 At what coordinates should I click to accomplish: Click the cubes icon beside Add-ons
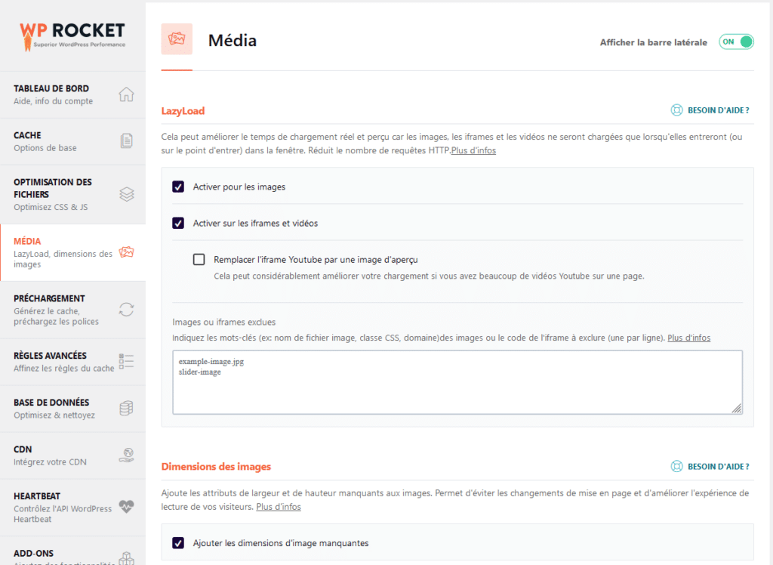click(x=126, y=559)
